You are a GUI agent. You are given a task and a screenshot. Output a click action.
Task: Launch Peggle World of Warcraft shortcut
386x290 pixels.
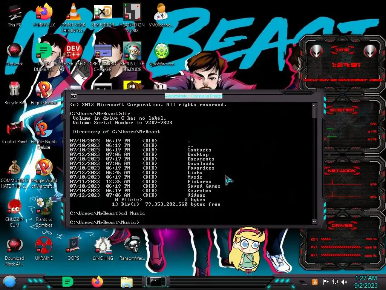click(44, 174)
